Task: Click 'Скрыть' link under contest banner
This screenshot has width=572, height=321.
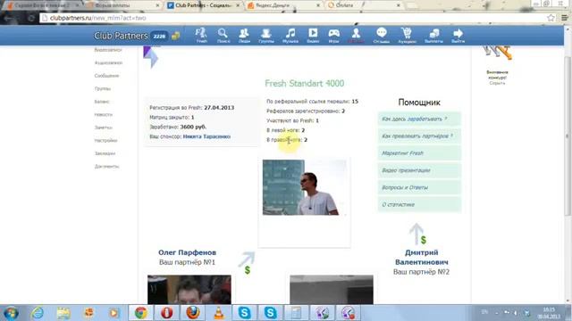Action: [497, 83]
